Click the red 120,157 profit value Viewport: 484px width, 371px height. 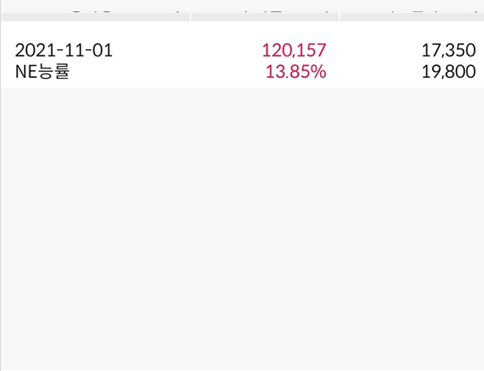click(x=294, y=50)
